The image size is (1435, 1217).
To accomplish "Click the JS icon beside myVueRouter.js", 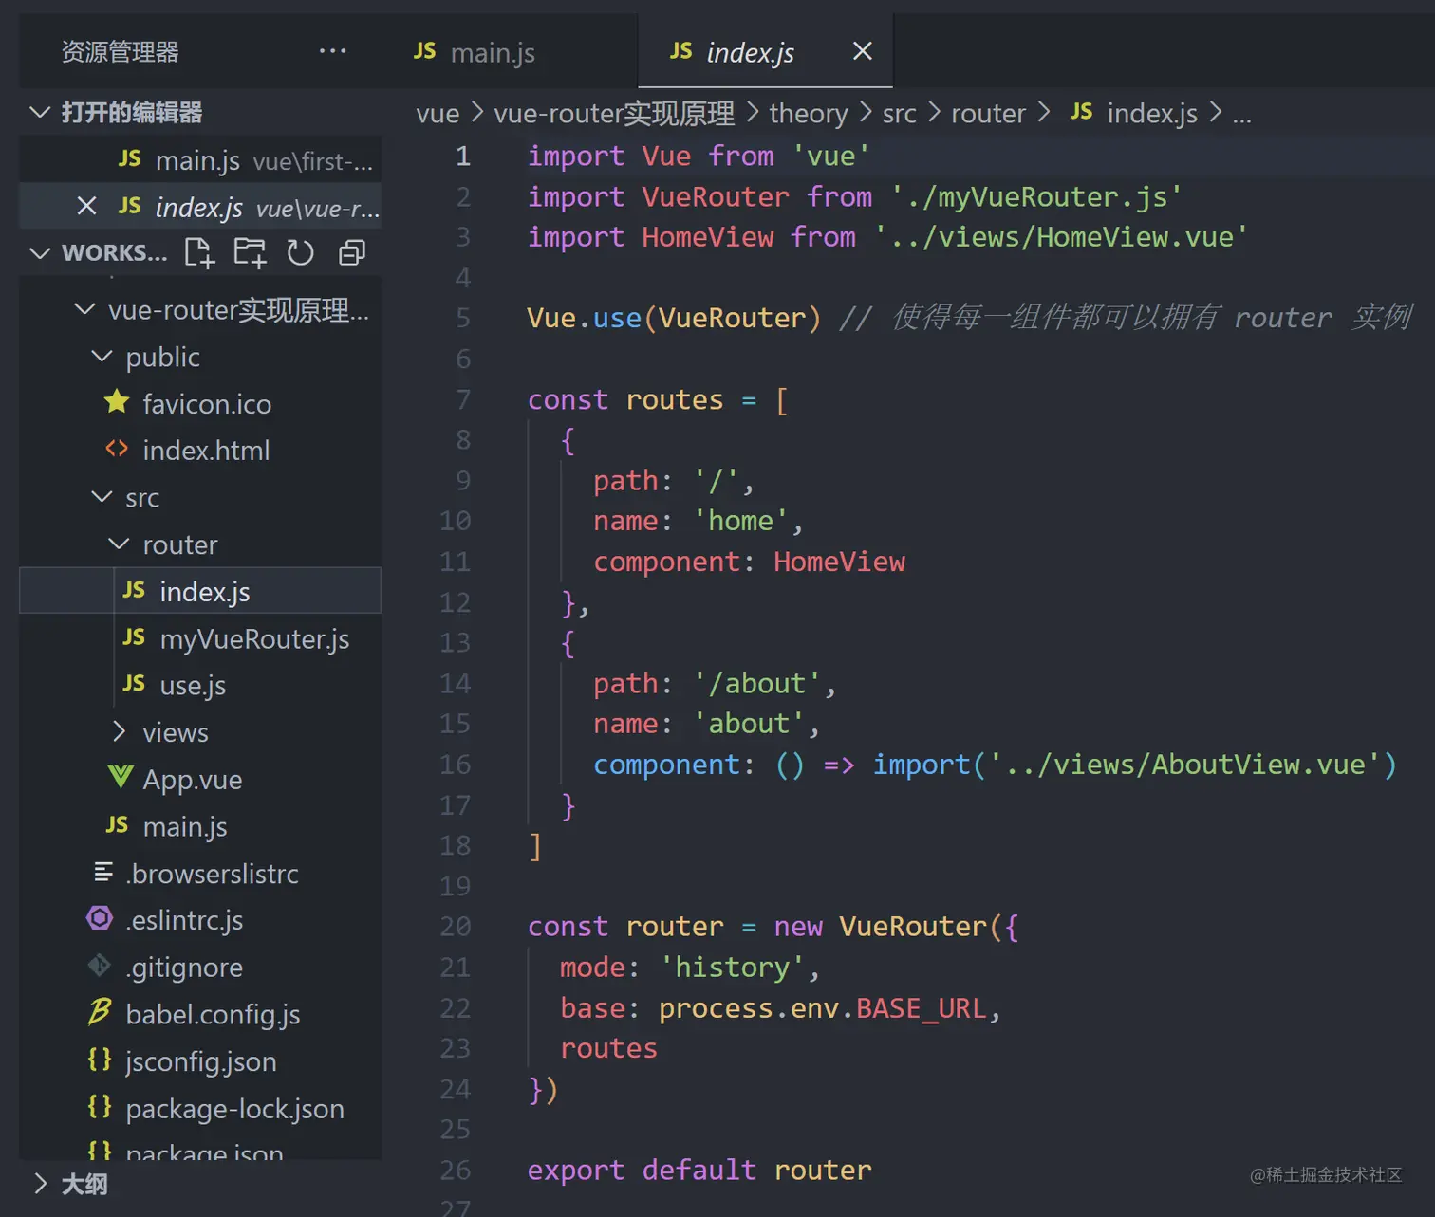I will pos(134,636).
